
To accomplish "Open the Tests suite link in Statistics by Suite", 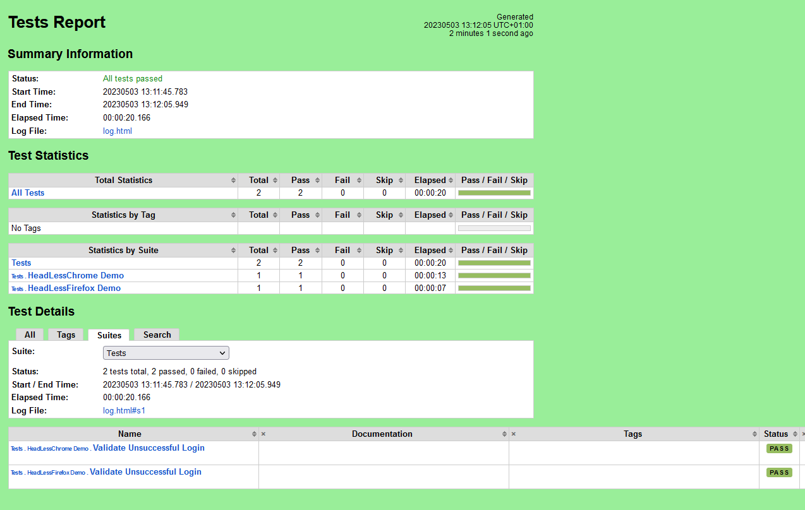I will pyautogui.click(x=21, y=263).
